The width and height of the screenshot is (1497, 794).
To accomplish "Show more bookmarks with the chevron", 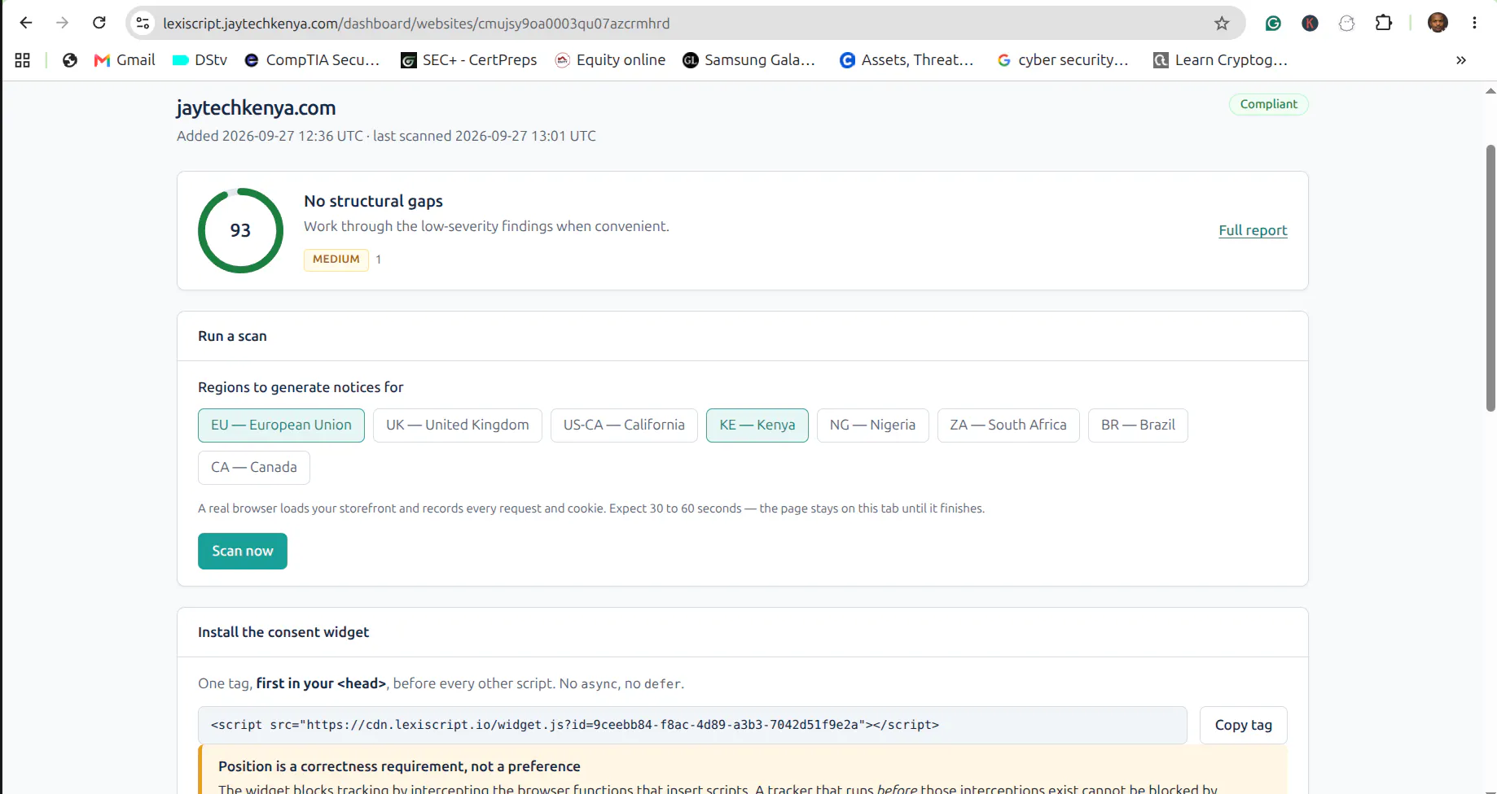I will pyautogui.click(x=1461, y=60).
